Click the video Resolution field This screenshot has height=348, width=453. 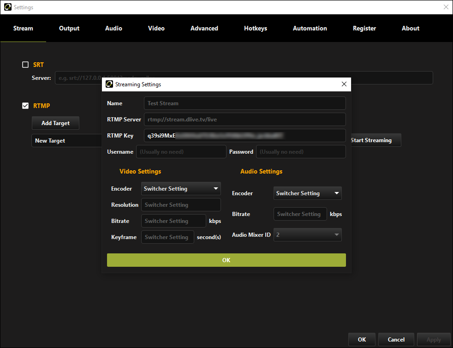click(181, 204)
